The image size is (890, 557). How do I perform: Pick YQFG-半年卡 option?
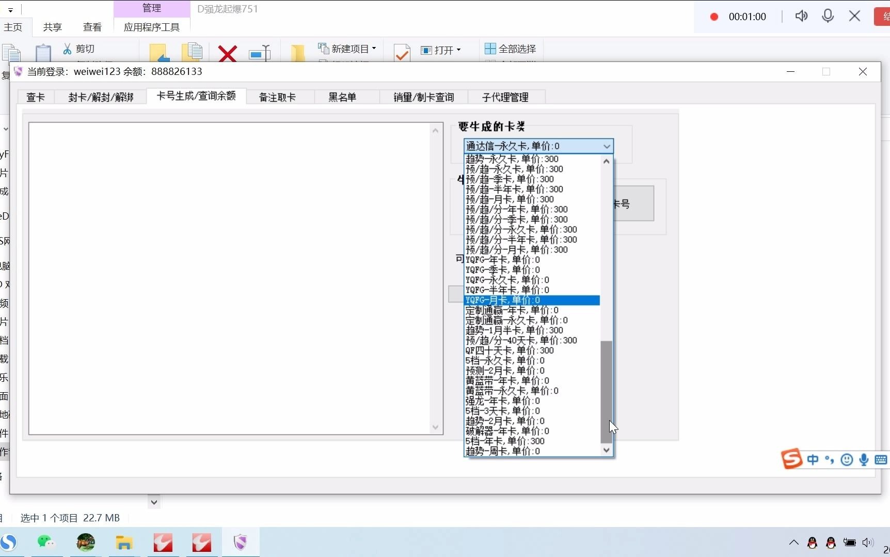tap(532, 290)
